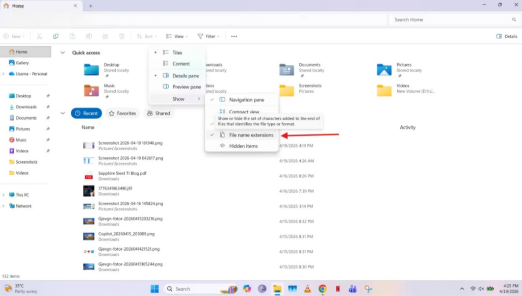Expand the Usama - Personal tree node

point(4,74)
